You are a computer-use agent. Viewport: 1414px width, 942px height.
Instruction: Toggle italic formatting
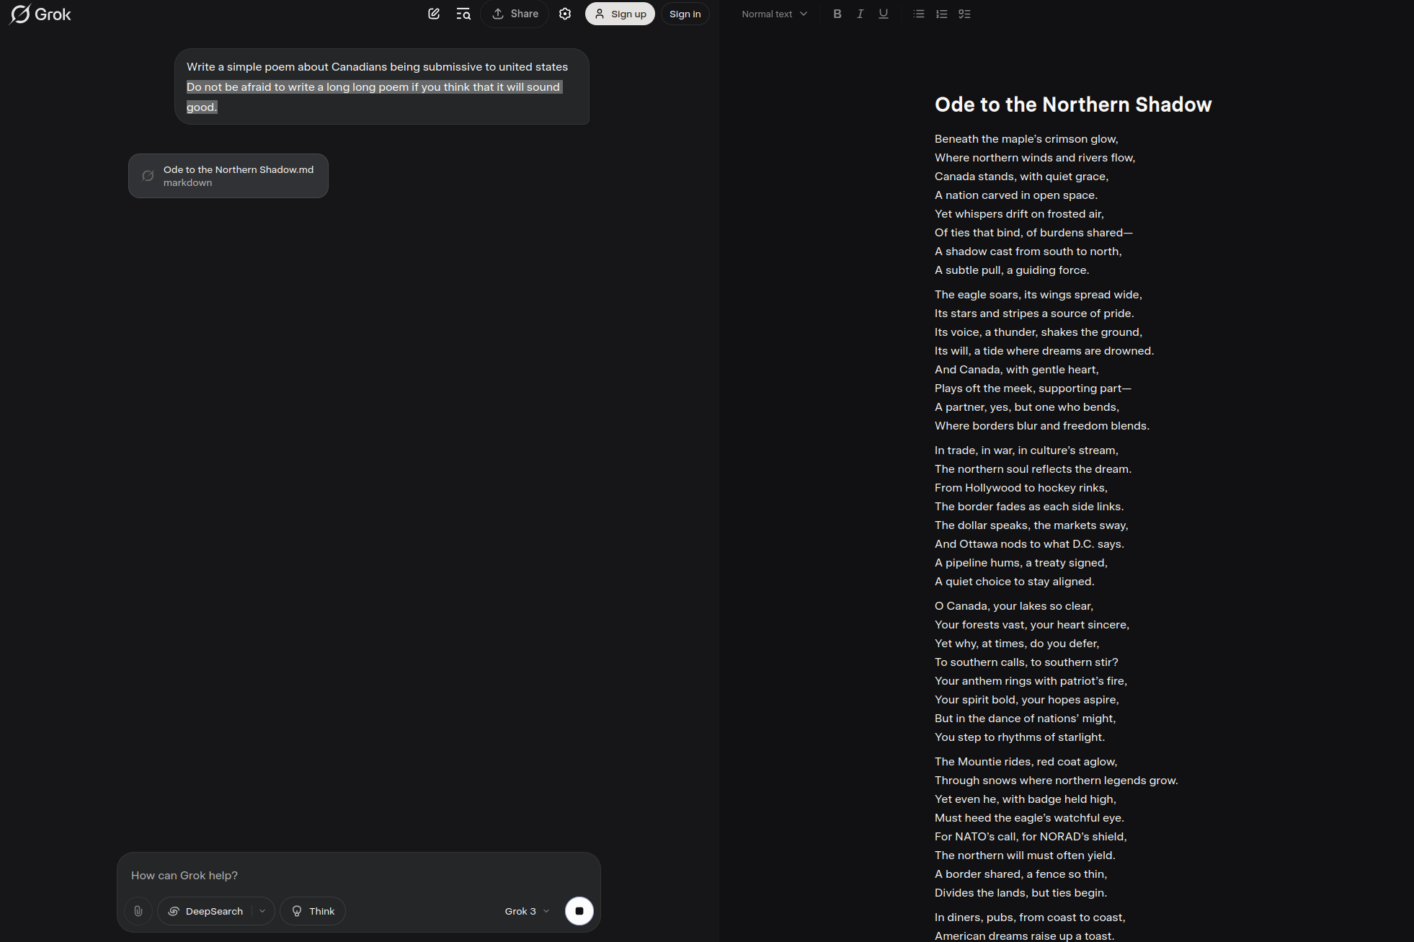(x=860, y=14)
